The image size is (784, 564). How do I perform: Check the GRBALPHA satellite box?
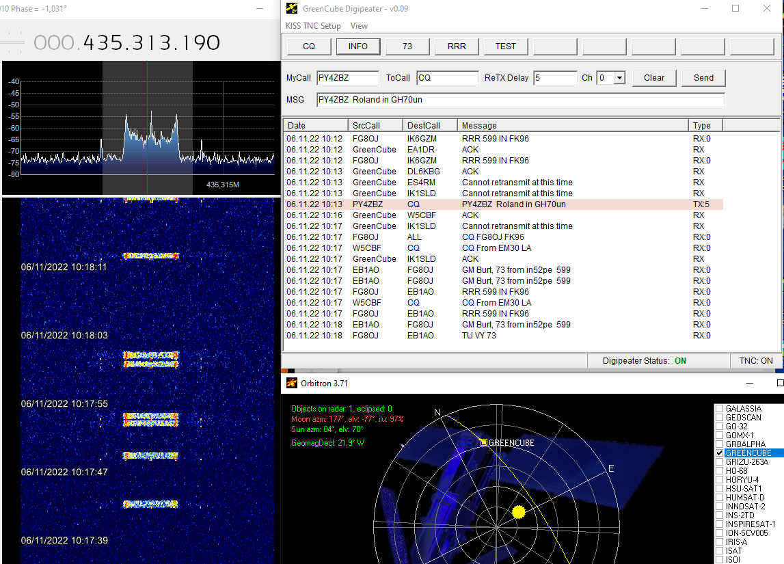pos(719,444)
